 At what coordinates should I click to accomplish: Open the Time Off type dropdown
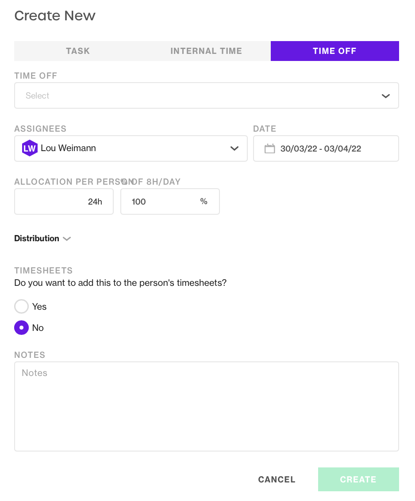pos(206,95)
